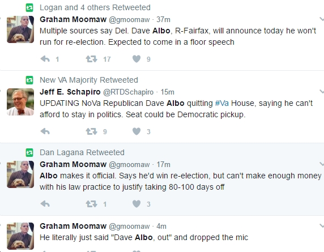The image size is (324, 252).
Task: View Graham Moomaw's avatar on 4m tweet
Action: (20, 236)
